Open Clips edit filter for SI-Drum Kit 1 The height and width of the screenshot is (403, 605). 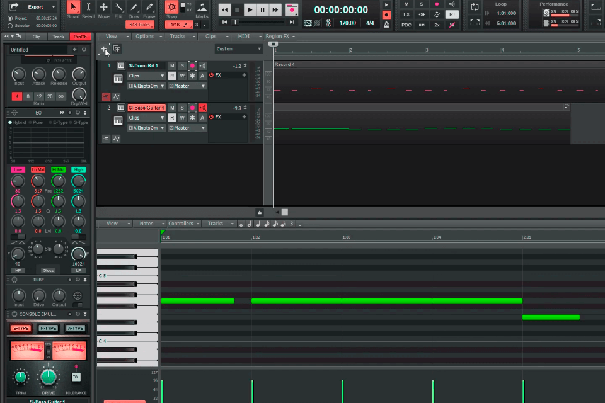(146, 76)
